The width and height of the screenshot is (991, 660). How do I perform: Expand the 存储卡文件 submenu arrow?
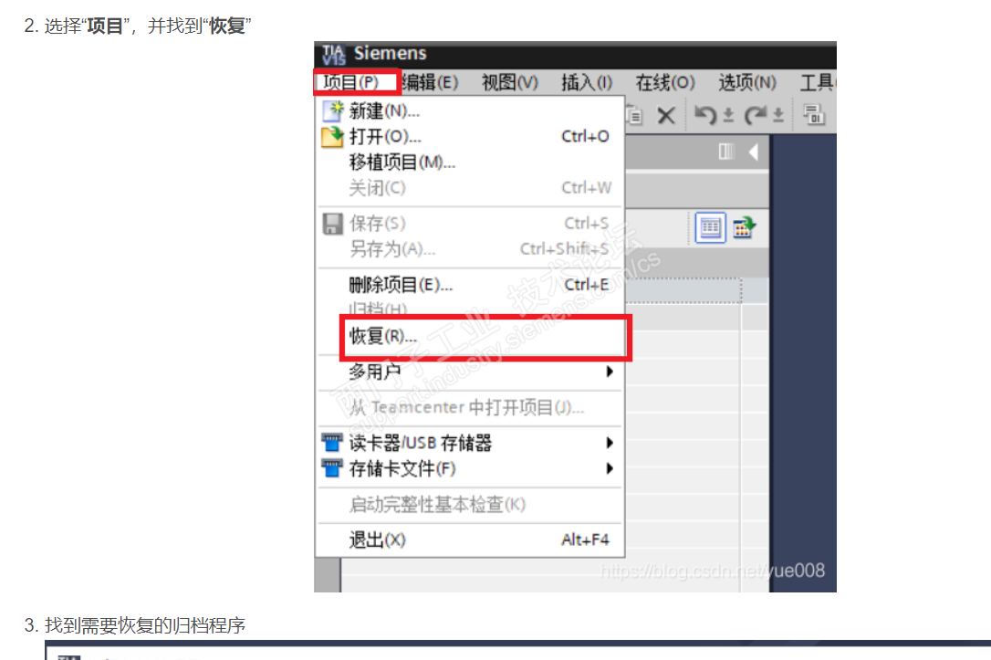610,468
